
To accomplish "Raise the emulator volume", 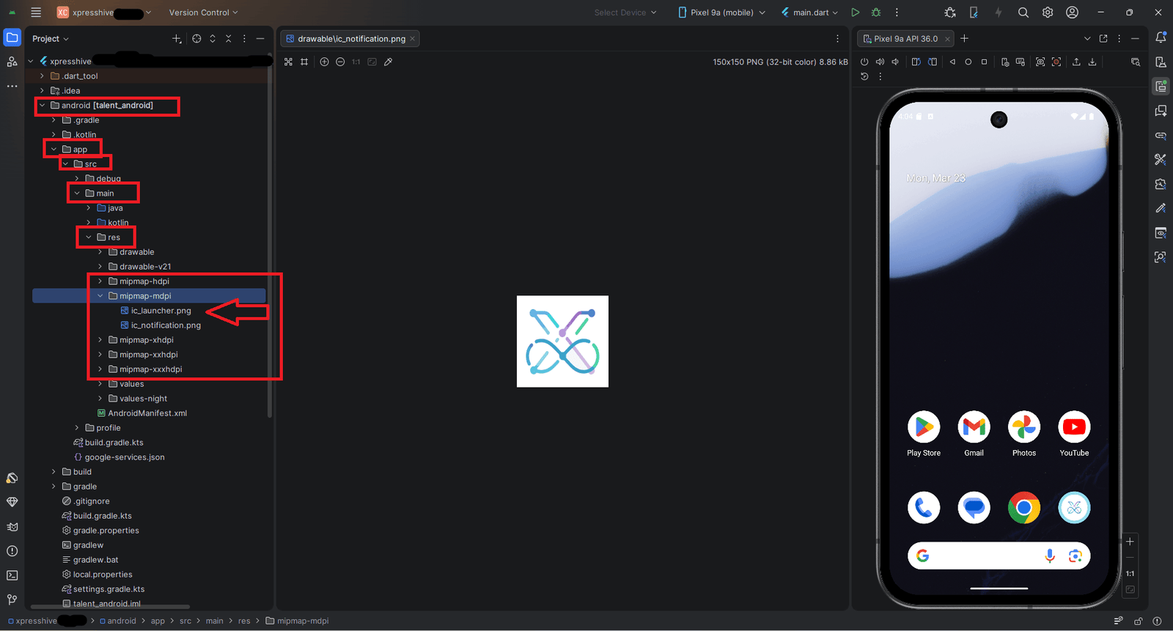I will pyautogui.click(x=880, y=62).
